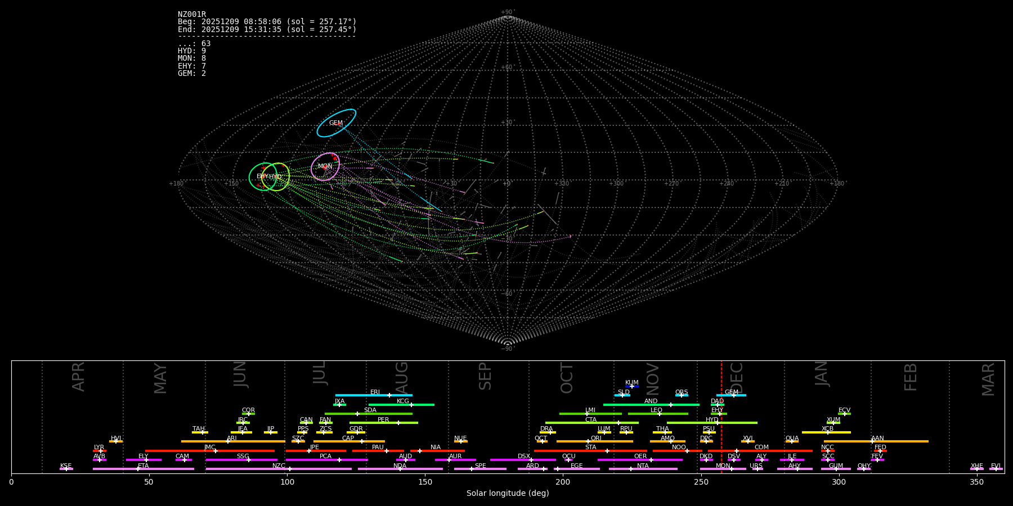The image size is (1013, 506).
Task: Click the '+90' latitude label at map top
Action: pos(508,12)
